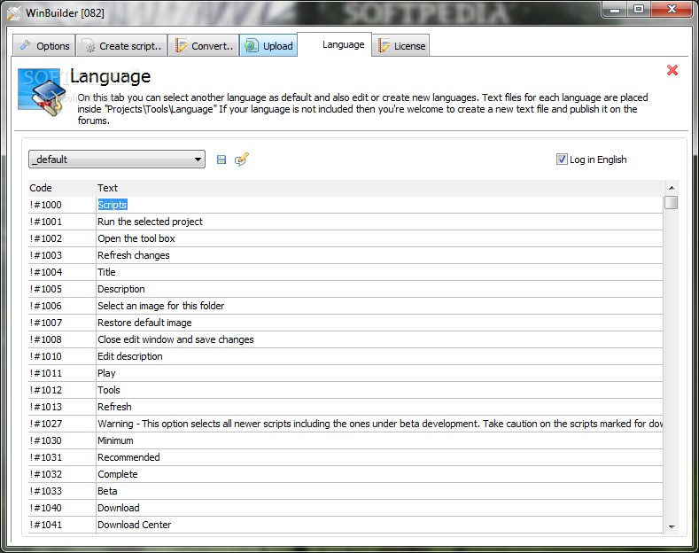Click the vertical scrollbar thumb
This screenshot has height=553, width=699.
(x=672, y=203)
